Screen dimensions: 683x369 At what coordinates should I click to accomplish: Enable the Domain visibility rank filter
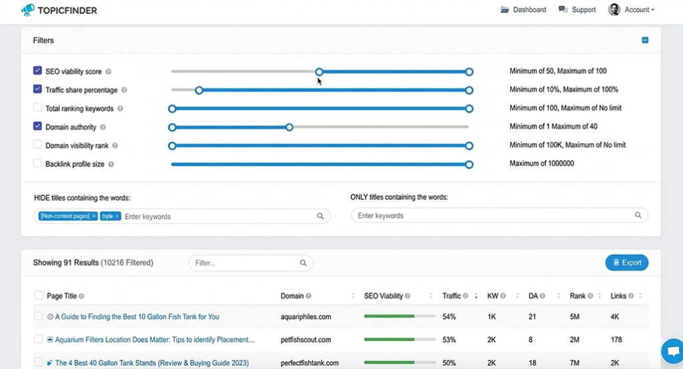pyautogui.click(x=37, y=145)
